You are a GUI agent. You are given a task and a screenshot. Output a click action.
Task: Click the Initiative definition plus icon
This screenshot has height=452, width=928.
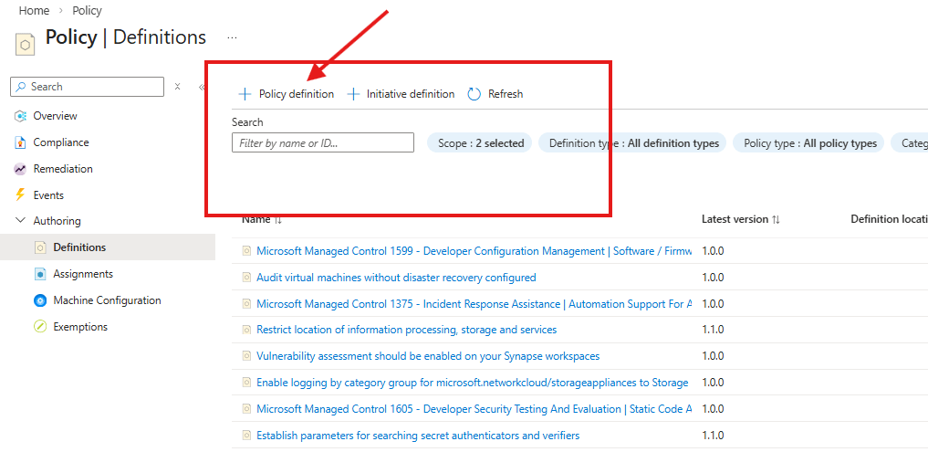pos(353,94)
